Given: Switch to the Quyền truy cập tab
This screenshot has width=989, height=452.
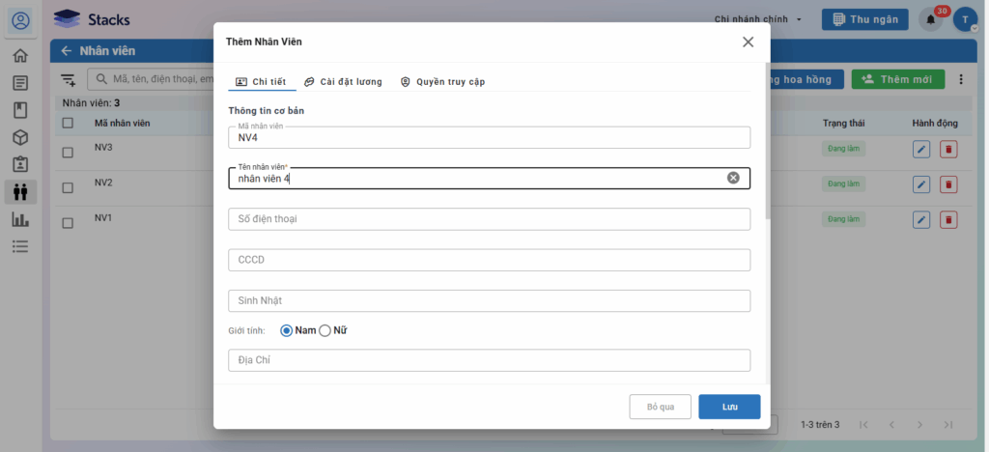Looking at the screenshot, I should pos(442,82).
